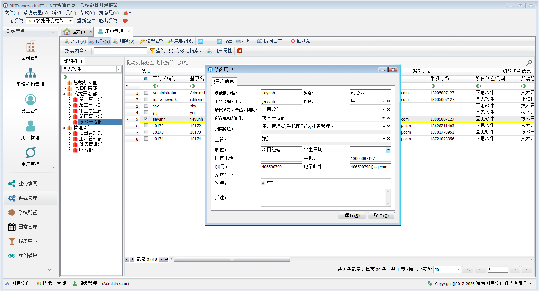
Task: Open 公司管理 building icon in sidebar
Action: coord(30,46)
